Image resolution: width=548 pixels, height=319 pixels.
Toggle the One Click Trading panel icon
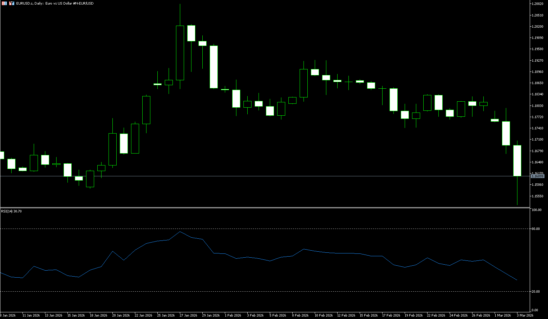coord(5,4)
